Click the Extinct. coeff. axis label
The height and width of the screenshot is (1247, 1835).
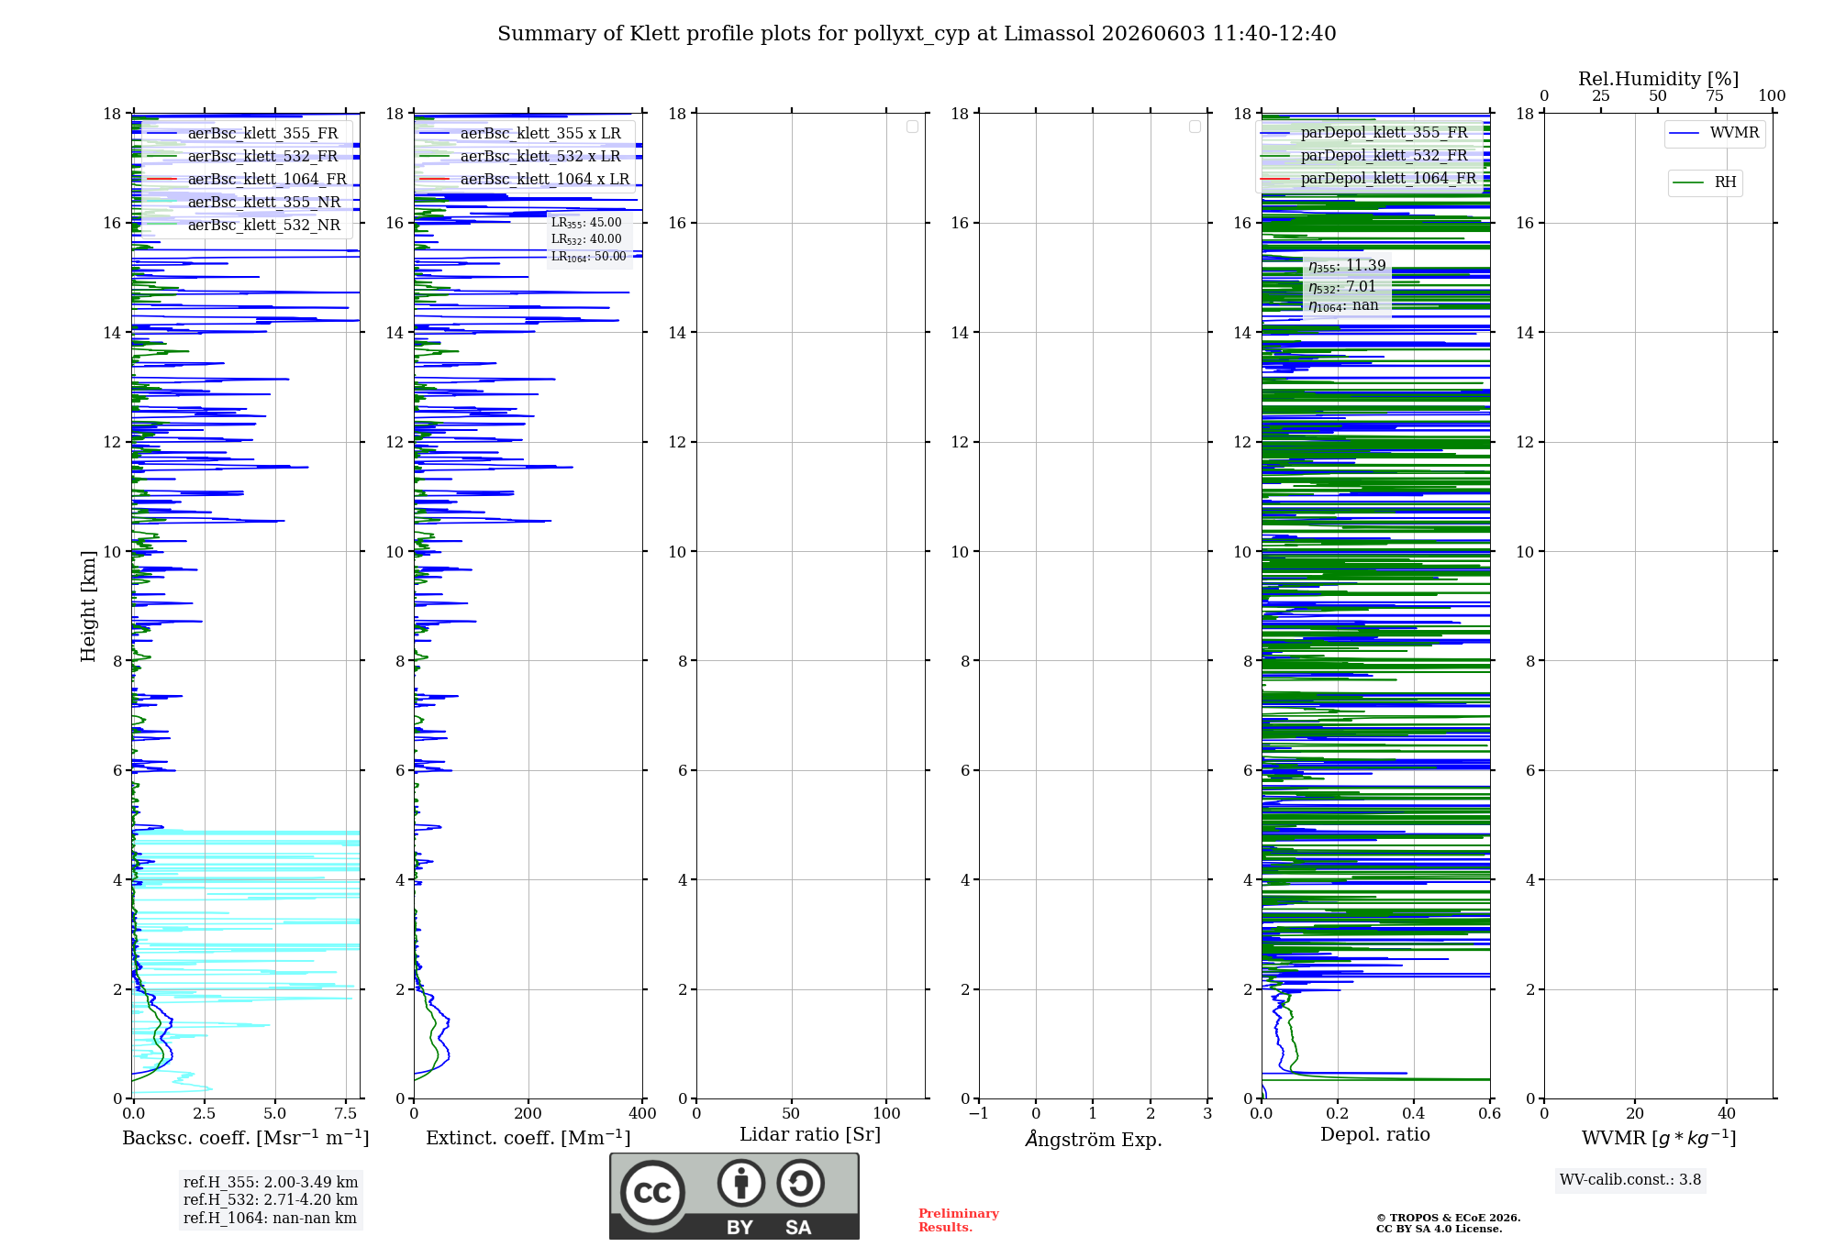(528, 1138)
